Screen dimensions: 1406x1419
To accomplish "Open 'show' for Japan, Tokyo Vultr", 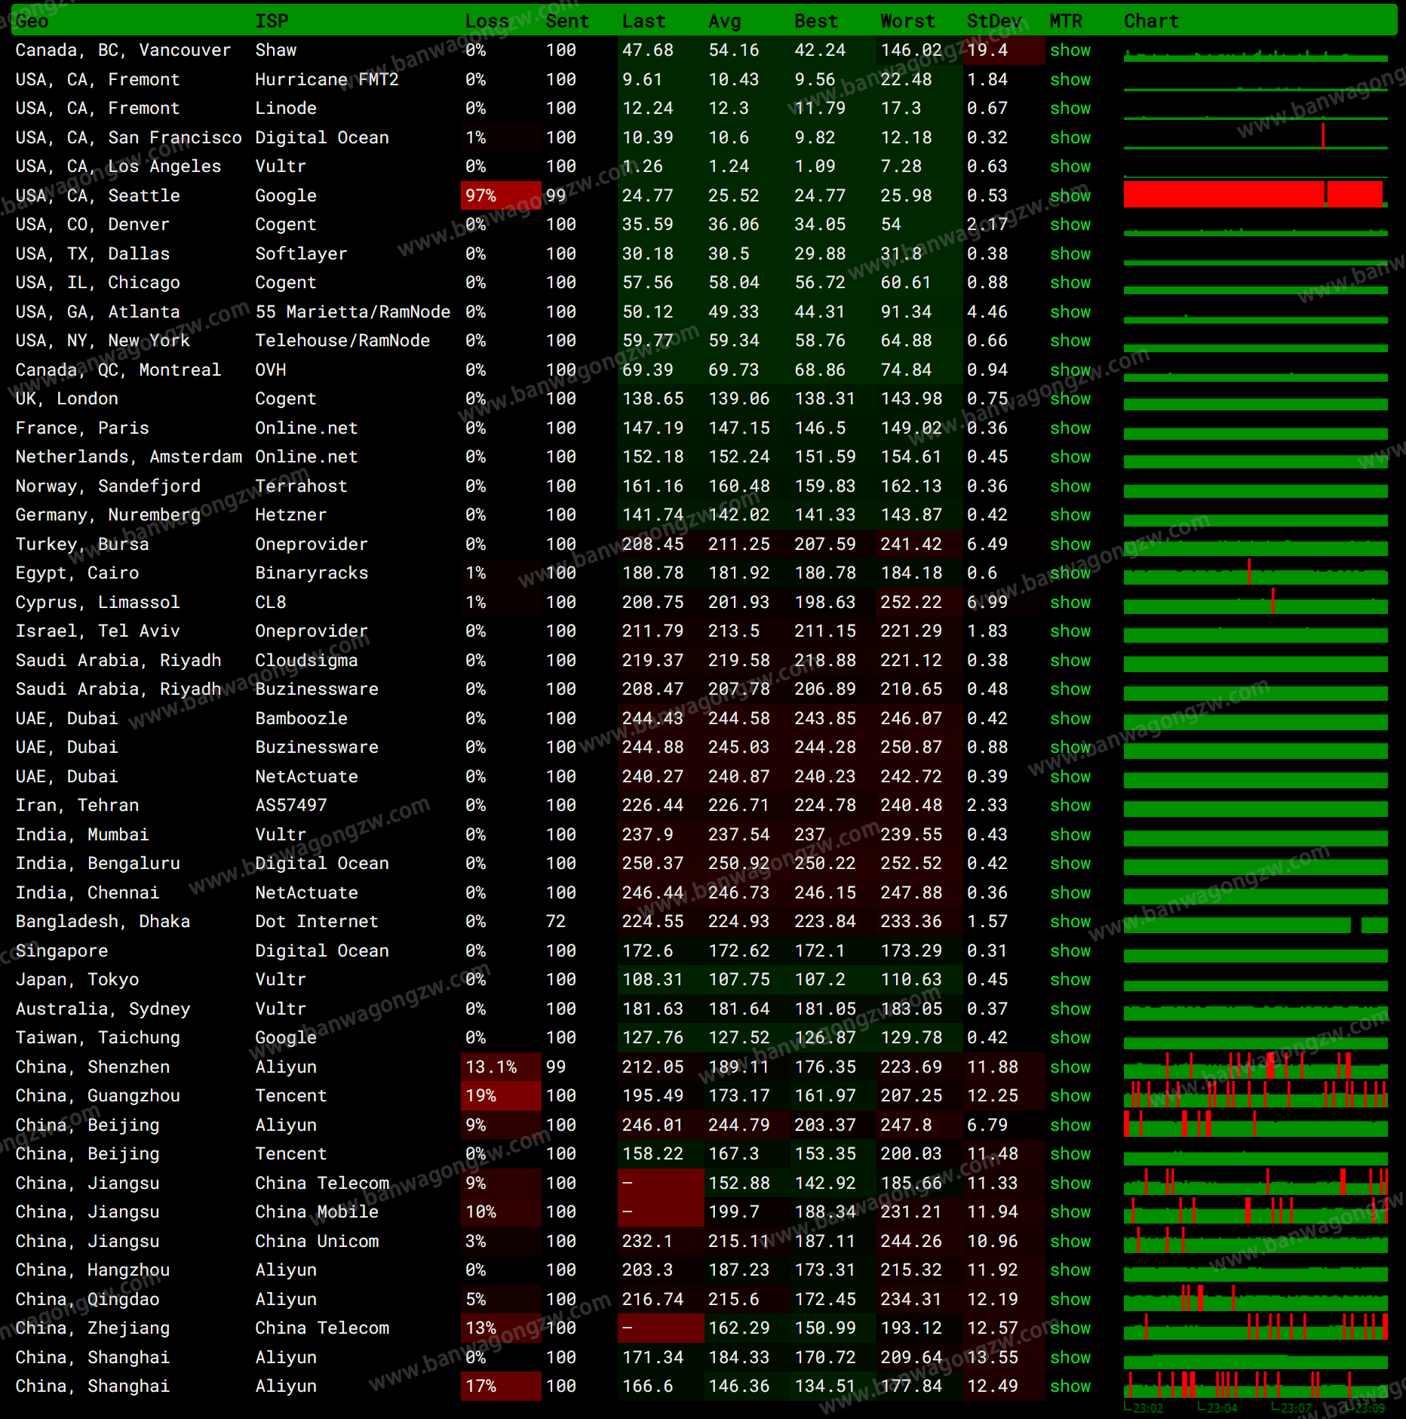I will 1070,980.
